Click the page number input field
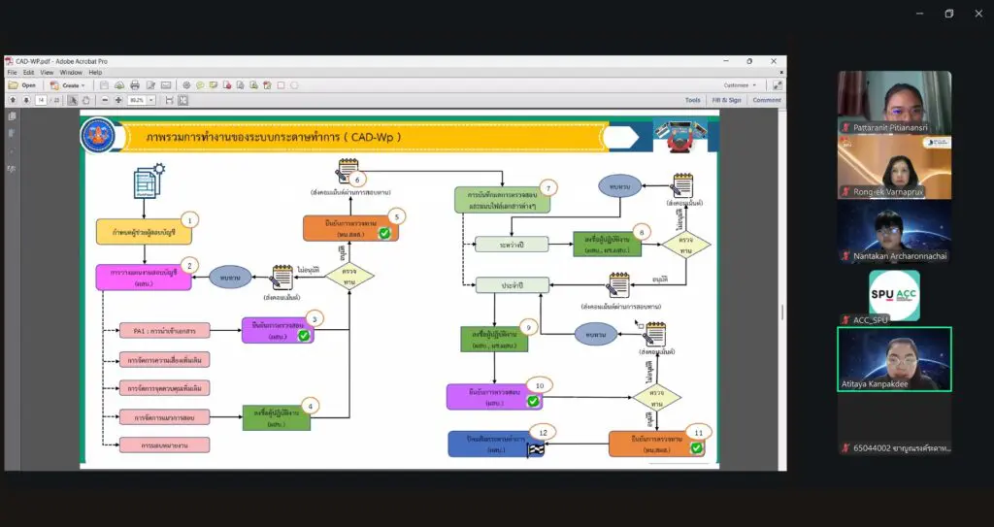 (x=42, y=100)
